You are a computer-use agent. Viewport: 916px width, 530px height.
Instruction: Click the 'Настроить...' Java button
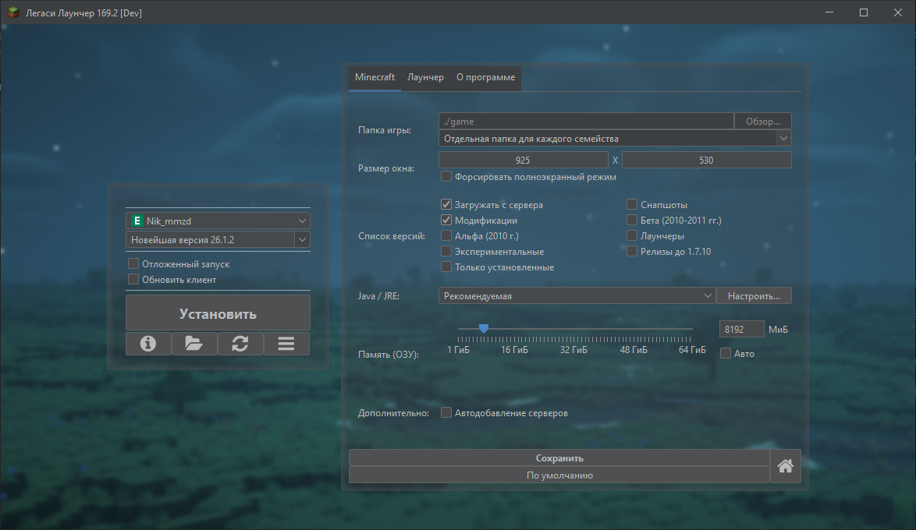tap(754, 296)
